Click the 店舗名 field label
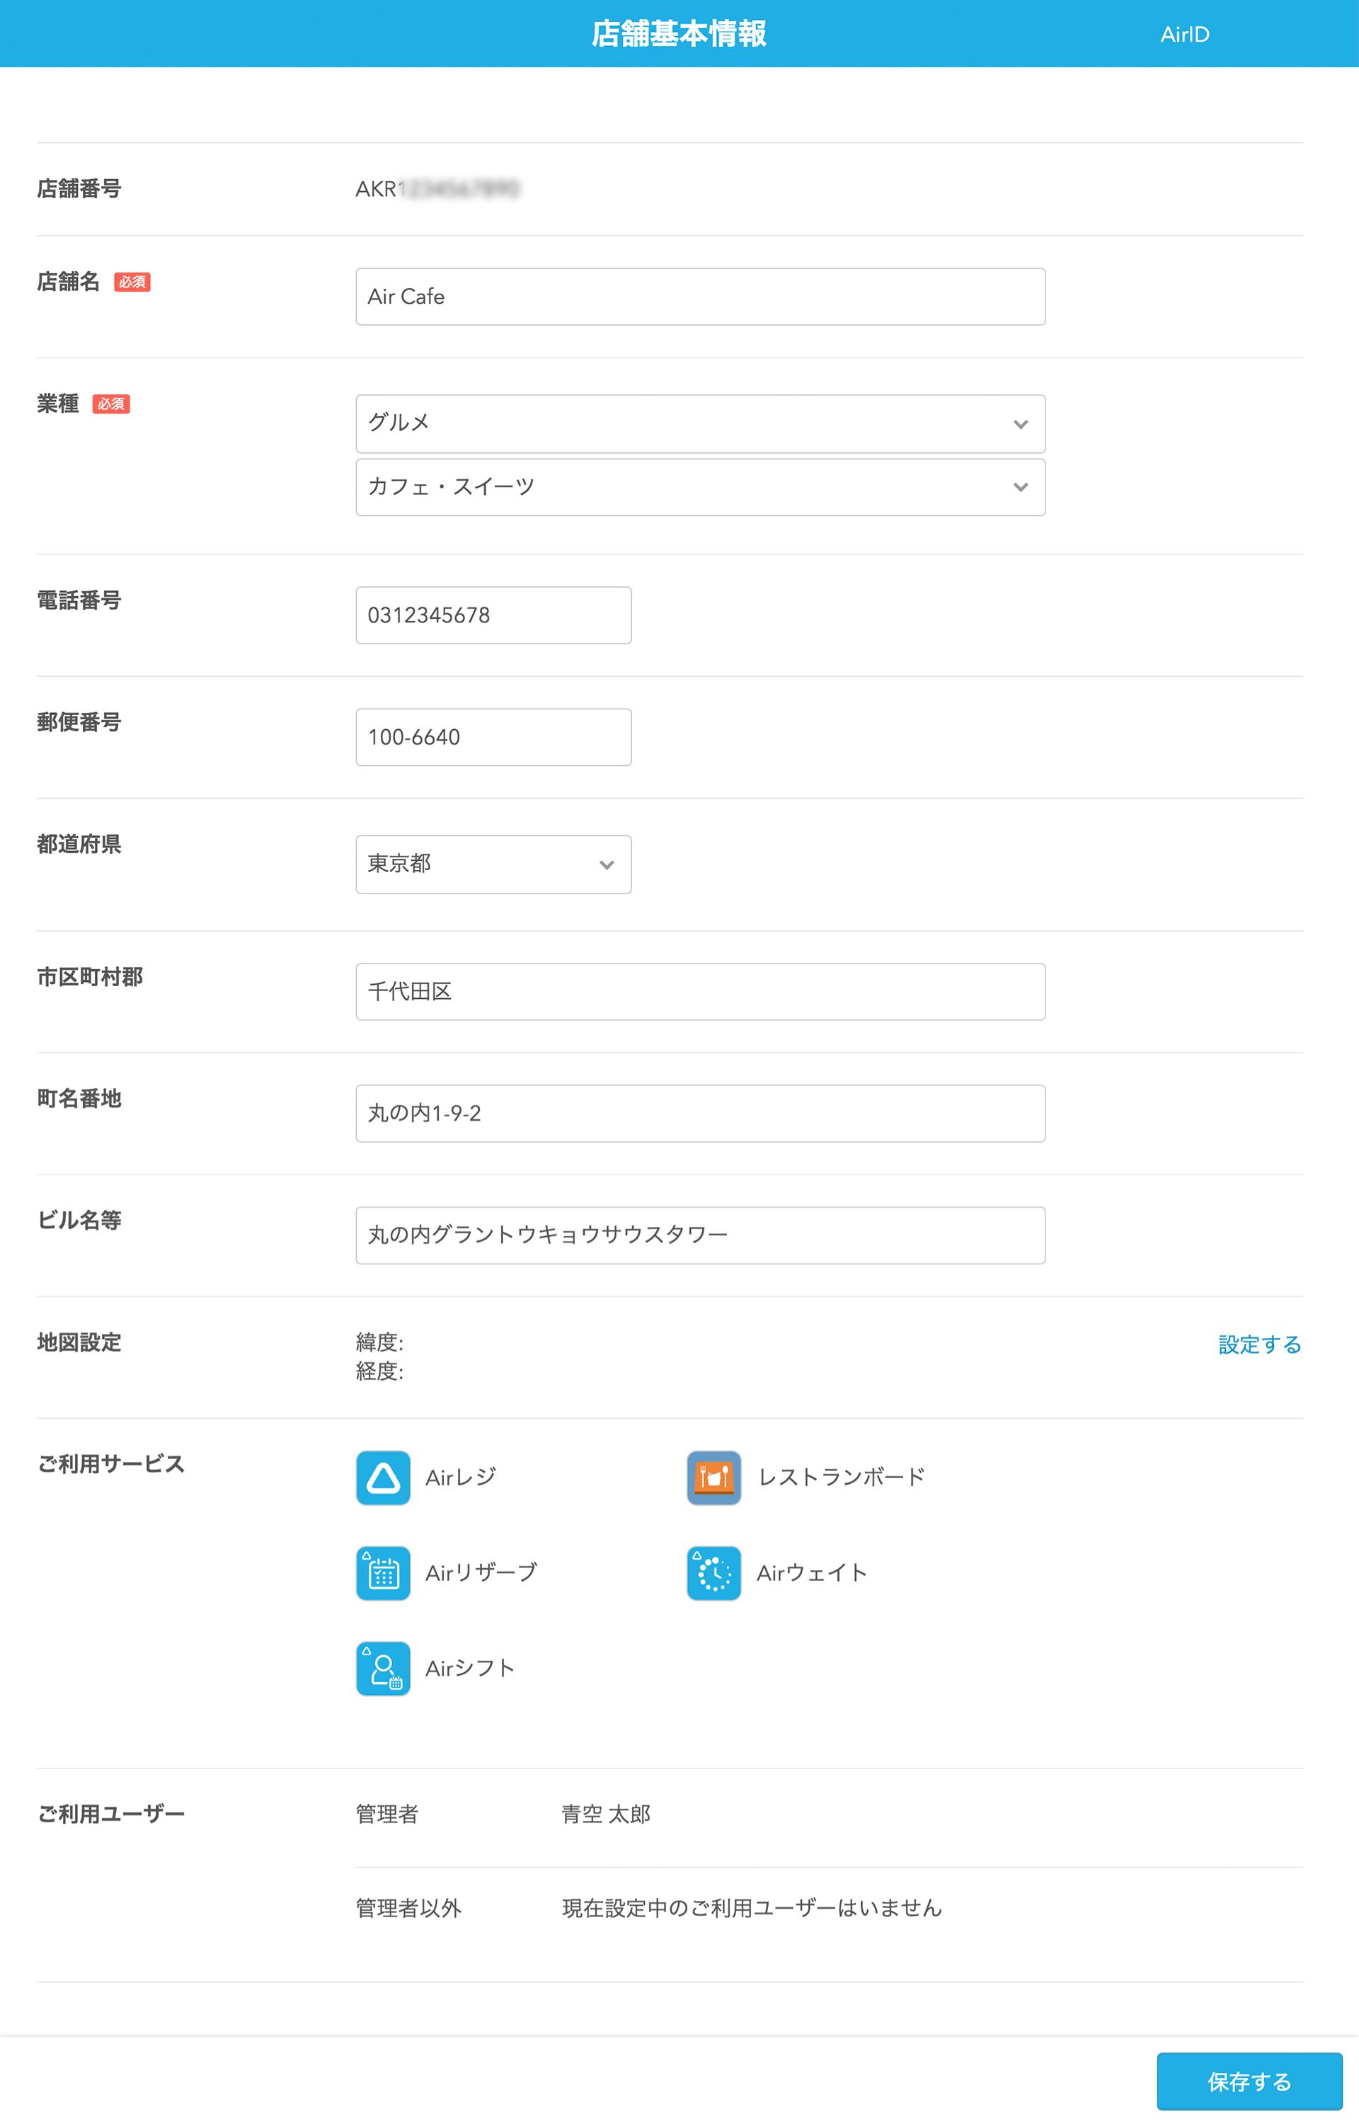1359x2126 pixels. click(x=68, y=282)
